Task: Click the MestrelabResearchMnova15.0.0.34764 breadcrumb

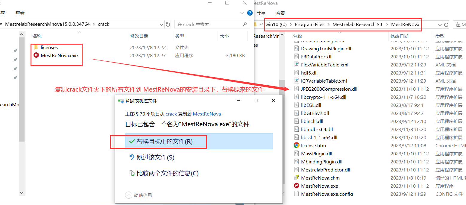Action: coord(48,24)
